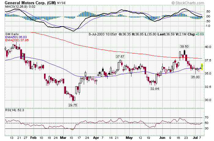Click the 40.0 price axis label
The image size is (214, 141).
click(x=208, y=47)
